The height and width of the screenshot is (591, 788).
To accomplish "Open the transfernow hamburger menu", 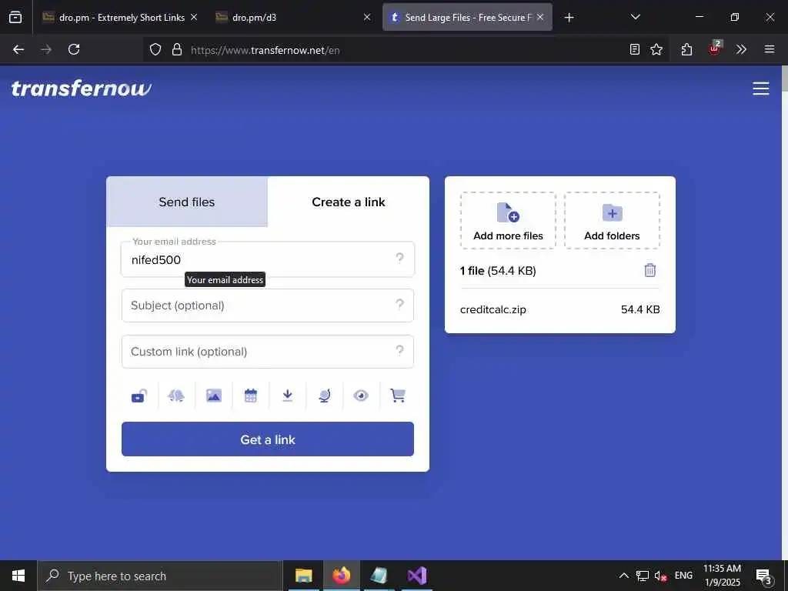I will click(760, 88).
